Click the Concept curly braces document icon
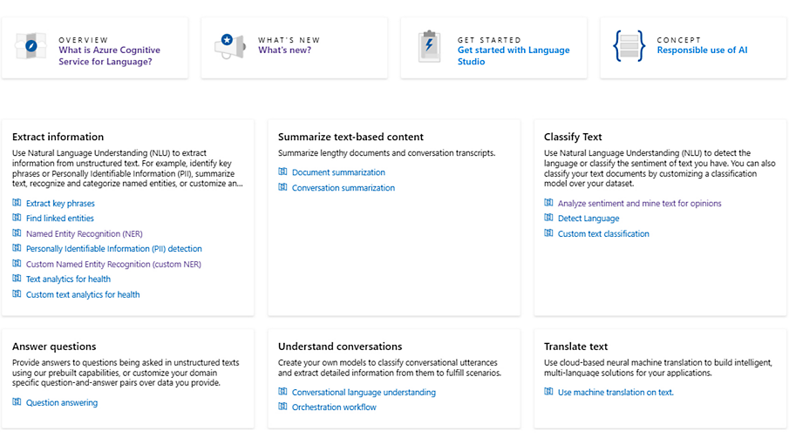The width and height of the screenshot is (789, 444). click(629, 45)
